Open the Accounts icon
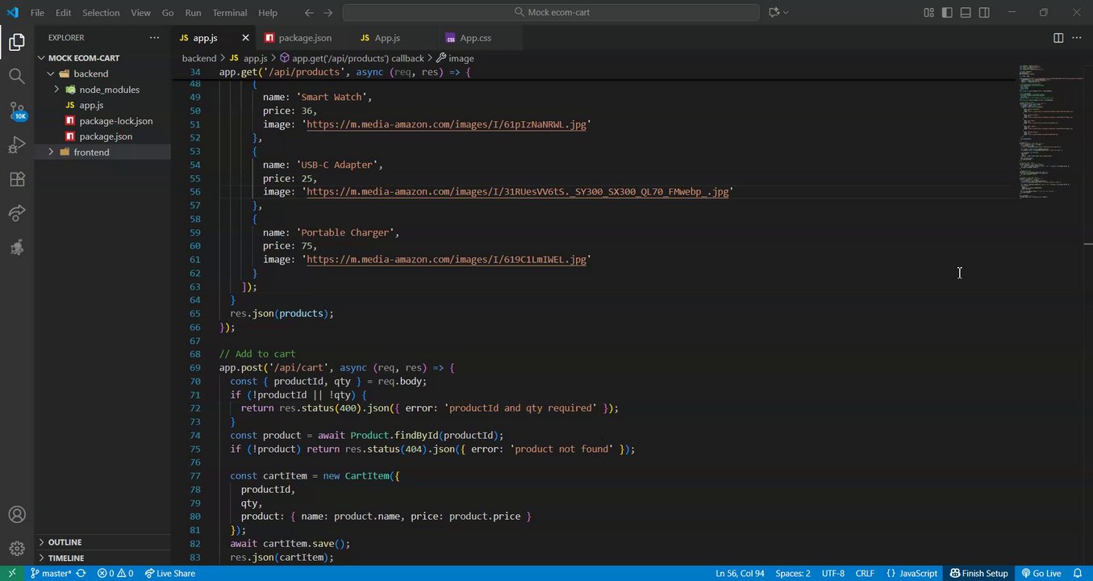Image resolution: width=1093 pixels, height=581 pixels. click(x=17, y=515)
